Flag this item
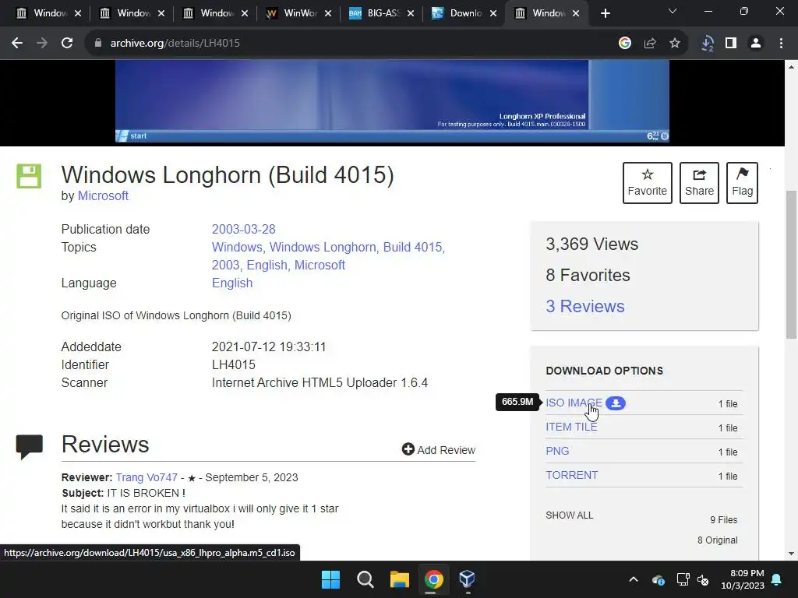The image size is (798, 598). [742, 183]
